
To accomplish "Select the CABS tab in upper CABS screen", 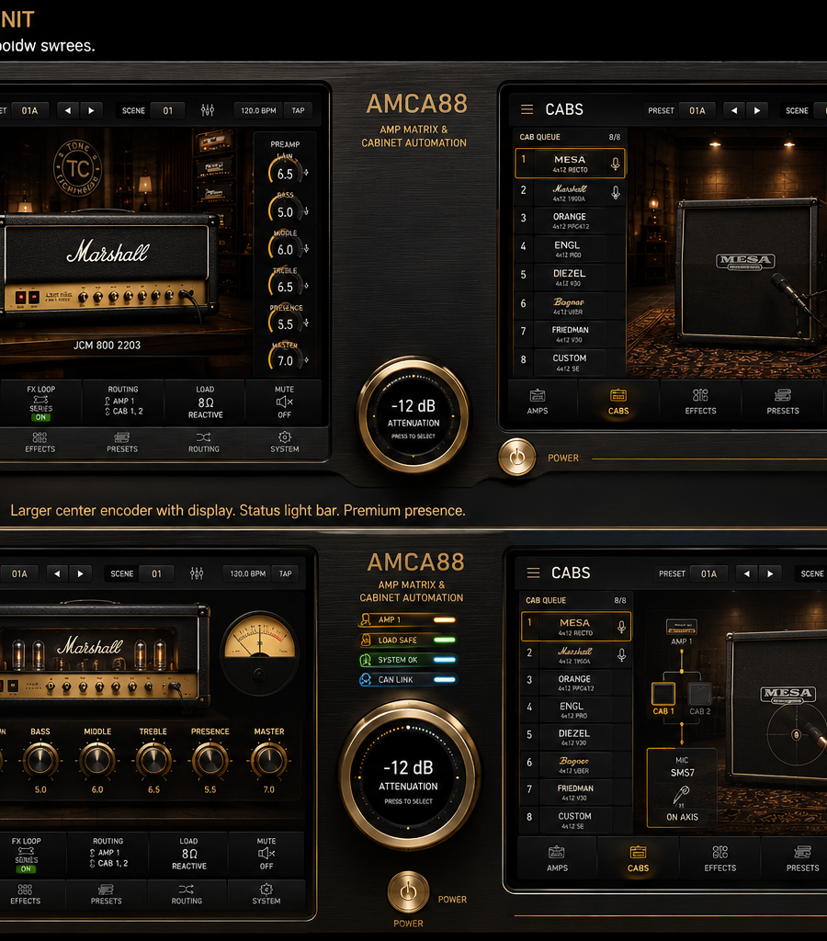I will pyautogui.click(x=618, y=402).
